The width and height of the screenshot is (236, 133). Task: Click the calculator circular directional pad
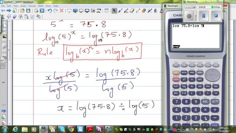click(212, 75)
